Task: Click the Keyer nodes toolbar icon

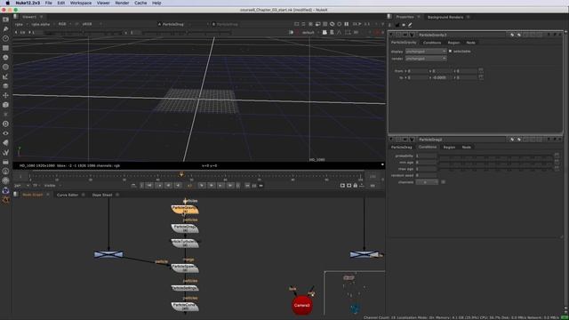Action: [x=5, y=76]
